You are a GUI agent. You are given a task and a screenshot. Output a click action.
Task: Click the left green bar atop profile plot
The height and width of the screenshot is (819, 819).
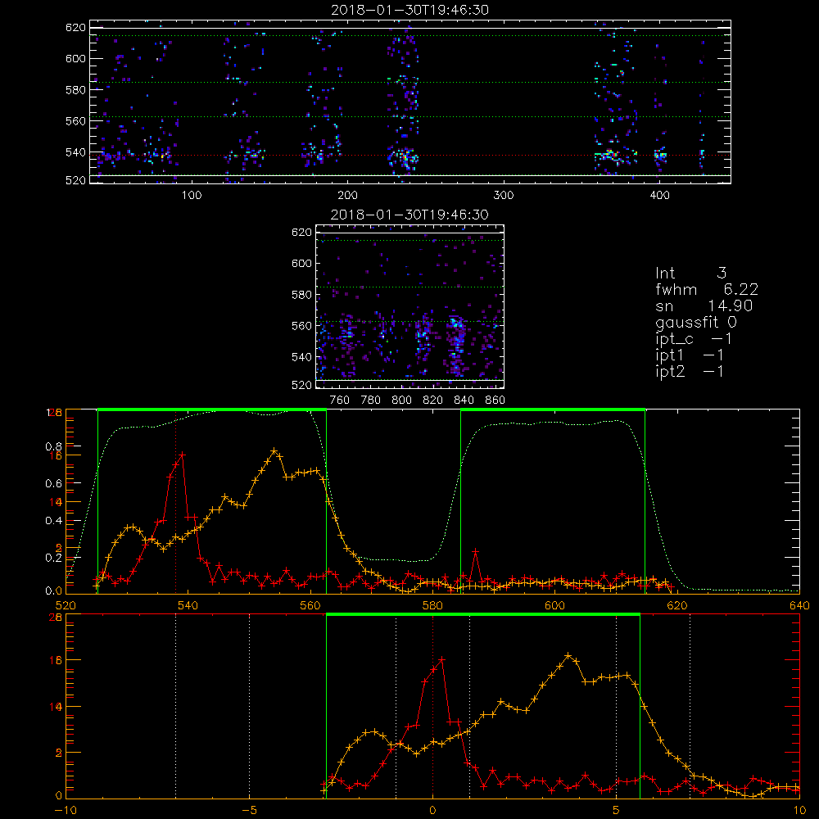coord(212,410)
